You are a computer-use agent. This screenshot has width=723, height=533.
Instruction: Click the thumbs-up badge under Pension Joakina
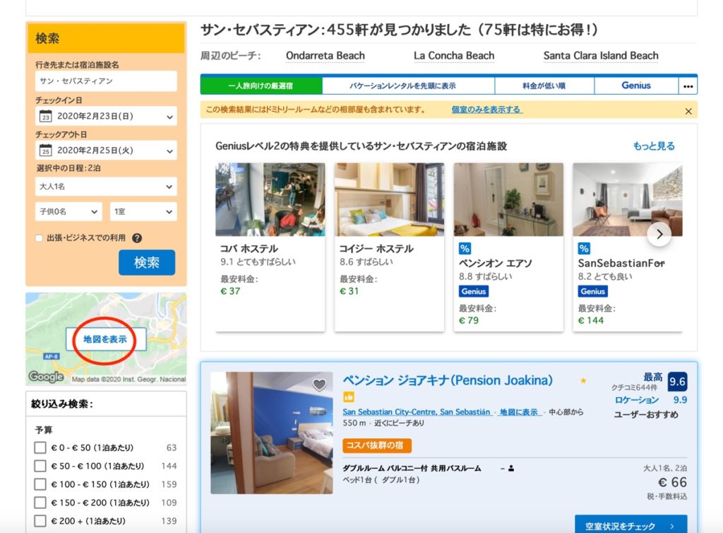[x=349, y=397]
